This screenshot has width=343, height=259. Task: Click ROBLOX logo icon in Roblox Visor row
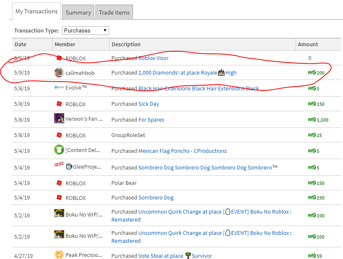[x=59, y=58]
